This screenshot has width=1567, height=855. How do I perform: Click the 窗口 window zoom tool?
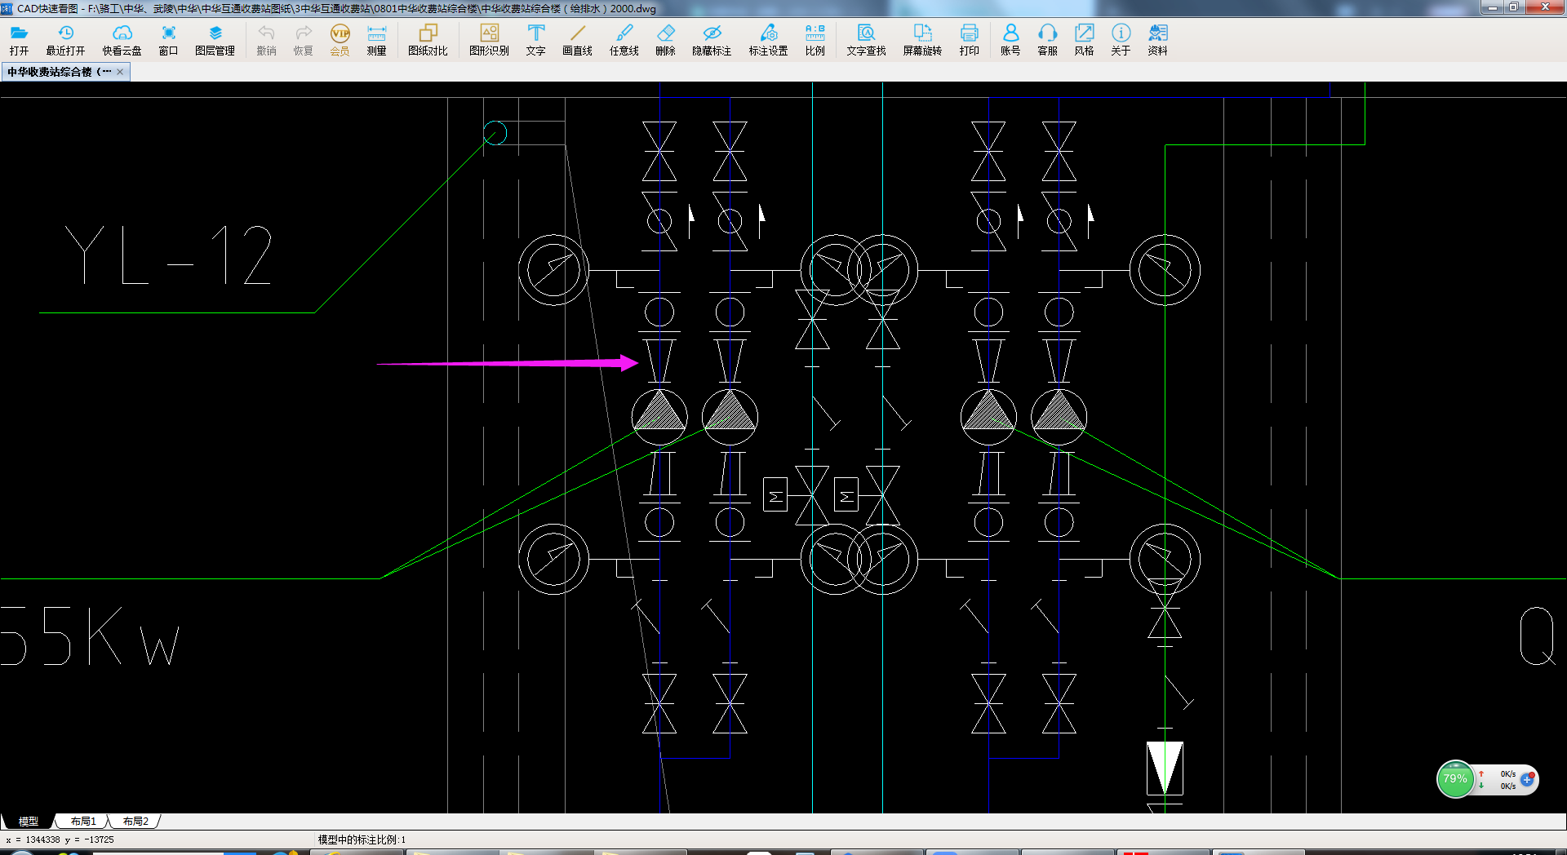click(168, 40)
